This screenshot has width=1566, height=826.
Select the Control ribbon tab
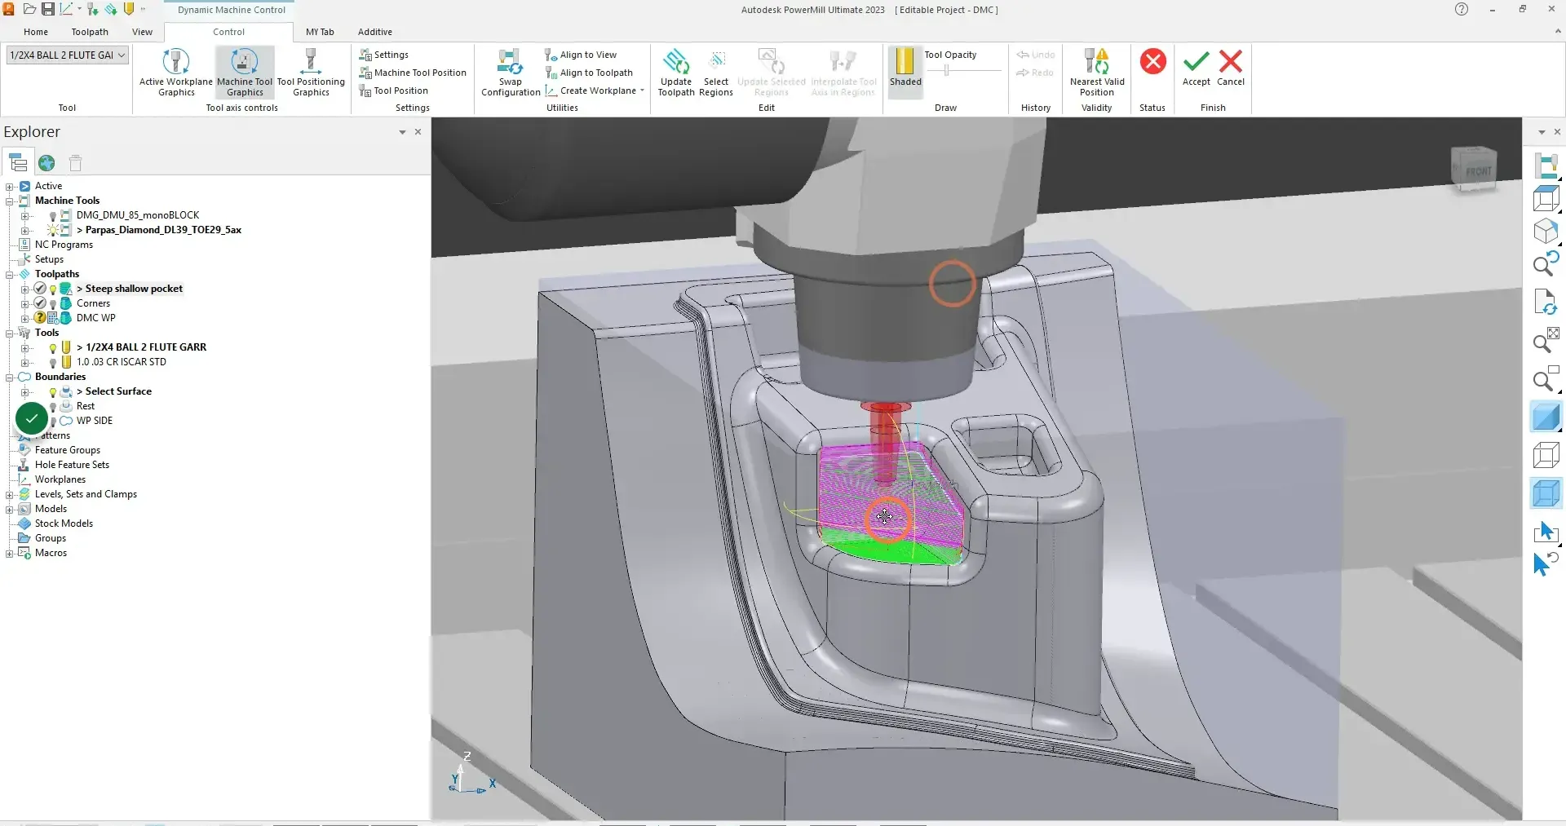tap(228, 32)
